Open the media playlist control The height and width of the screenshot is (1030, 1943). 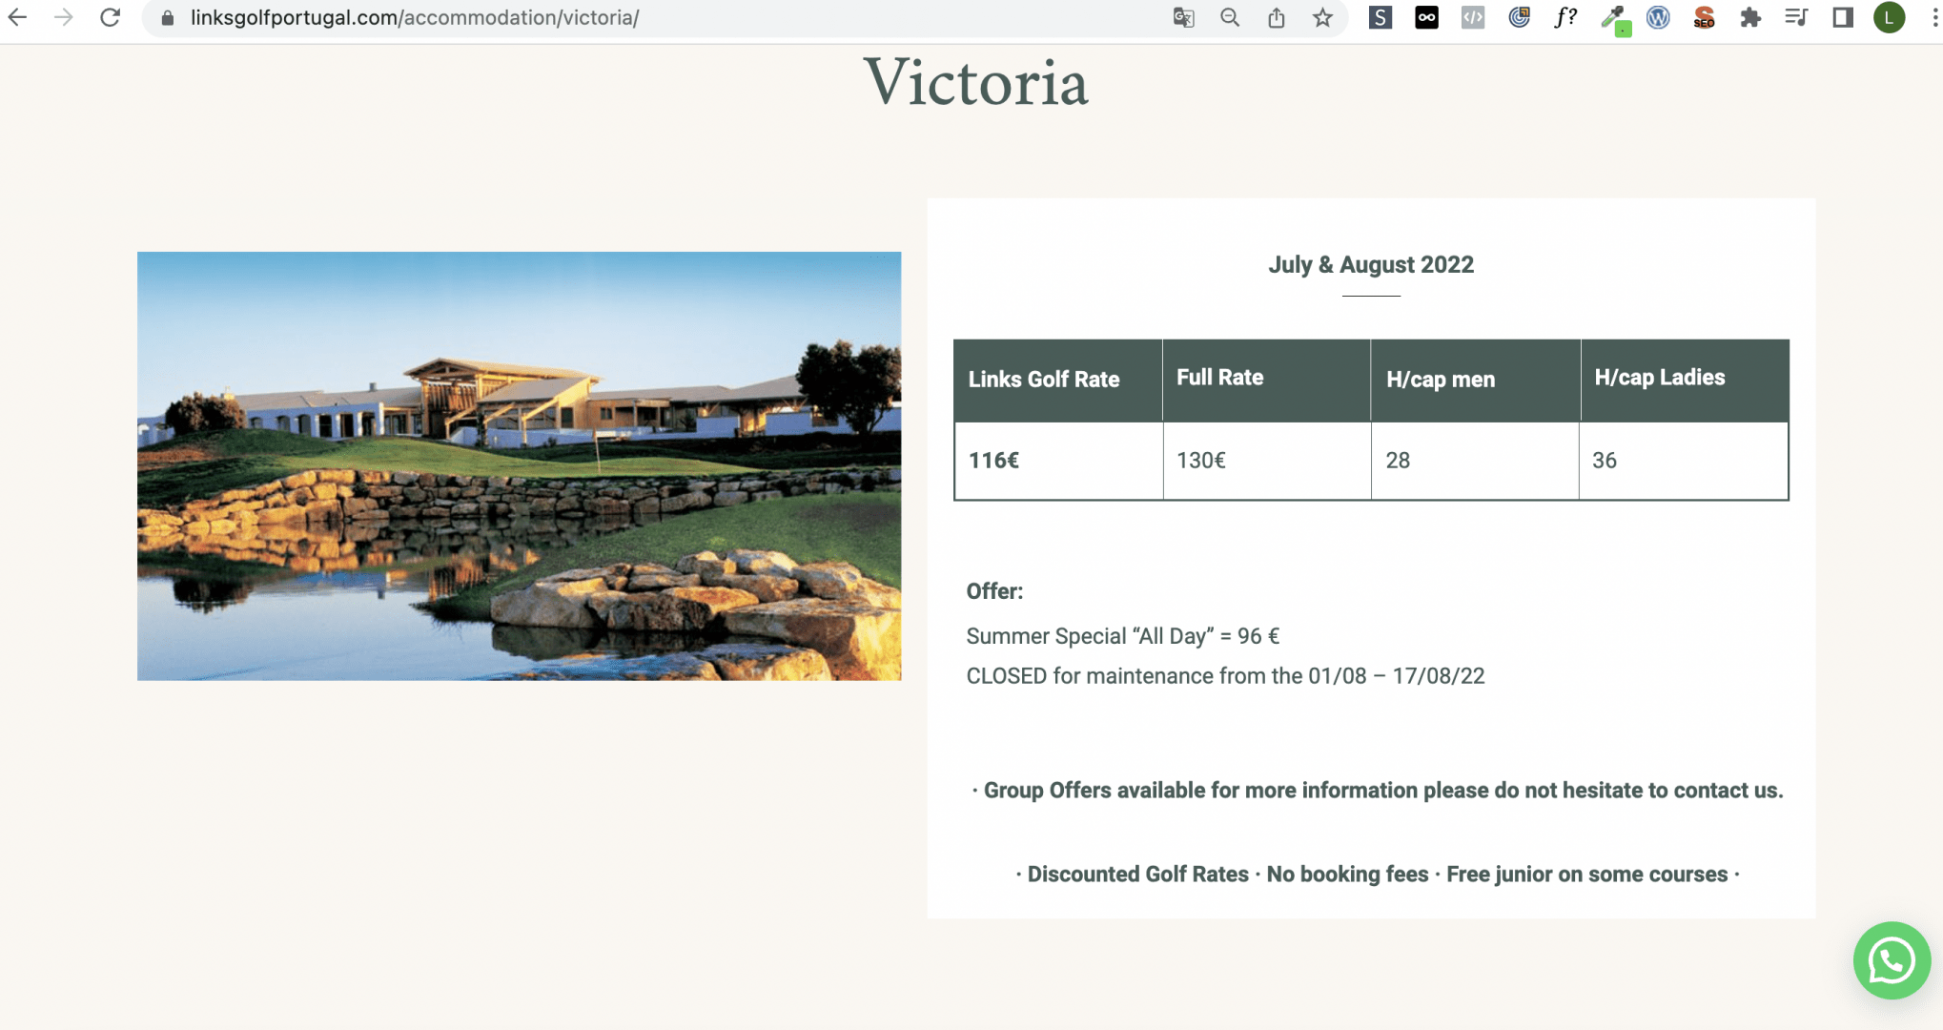1796,17
